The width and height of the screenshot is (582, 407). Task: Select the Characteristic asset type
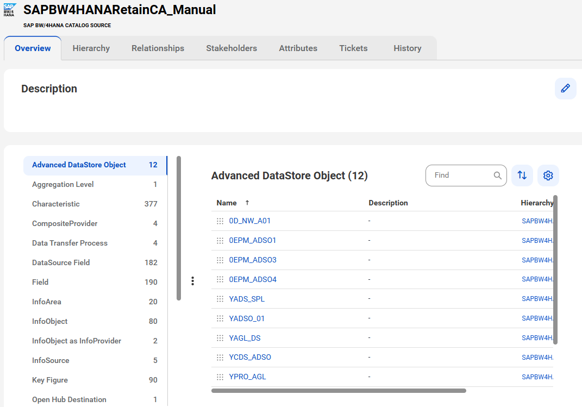click(x=95, y=204)
